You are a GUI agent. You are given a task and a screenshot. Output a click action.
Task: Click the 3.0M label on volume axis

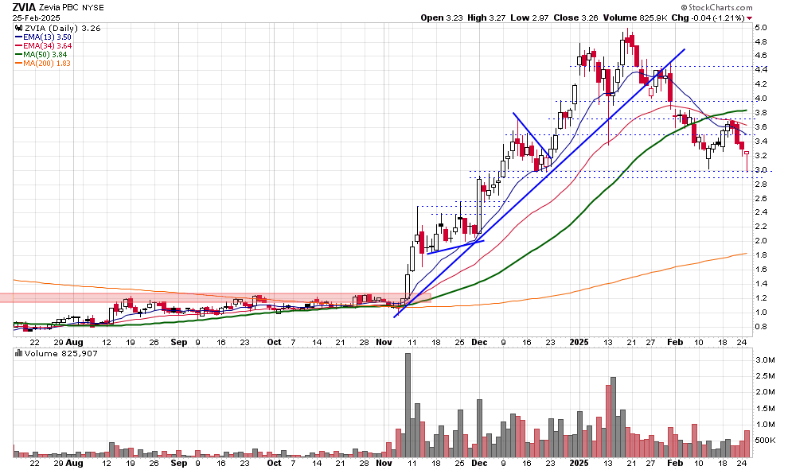pos(763,360)
